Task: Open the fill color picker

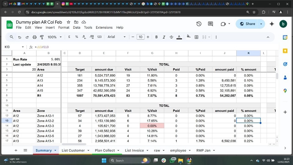Action: pyautogui.click(x=189, y=37)
